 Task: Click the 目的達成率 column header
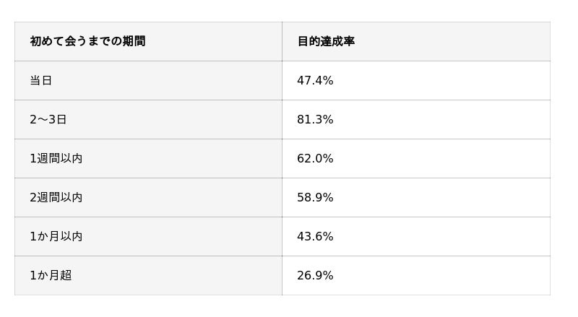[416, 41]
